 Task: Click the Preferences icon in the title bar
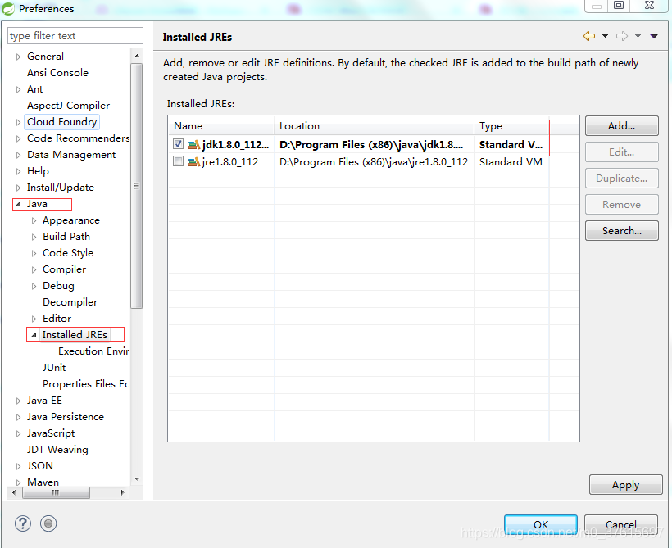click(8, 9)
